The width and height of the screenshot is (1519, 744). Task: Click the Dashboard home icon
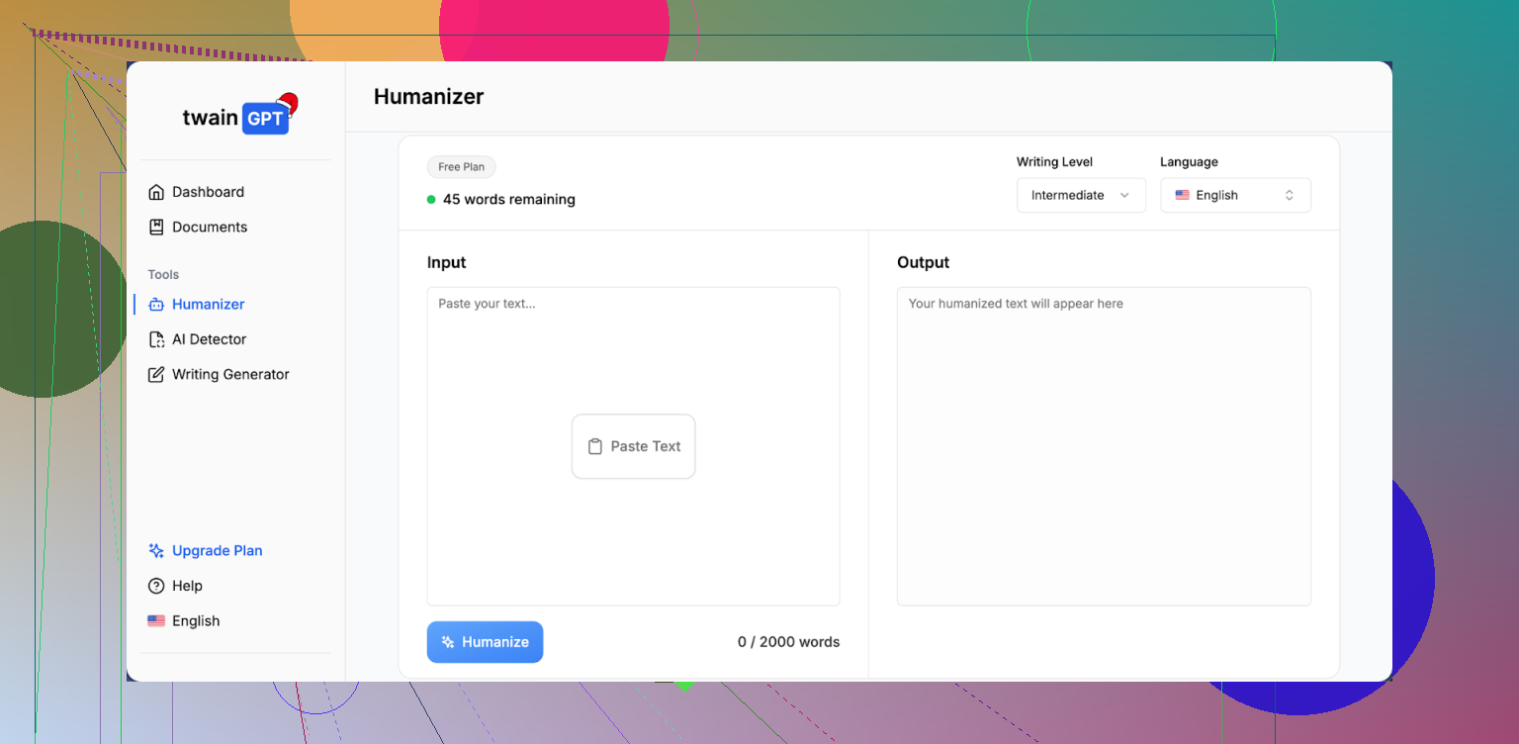[156, 192]
